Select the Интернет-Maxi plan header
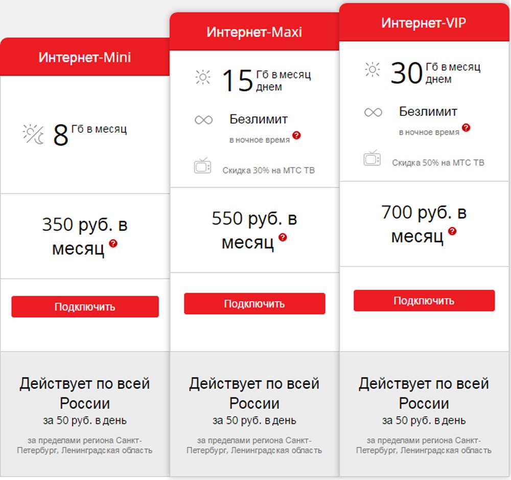This screenshot has width=511, height=480. [x=254, y=32]
